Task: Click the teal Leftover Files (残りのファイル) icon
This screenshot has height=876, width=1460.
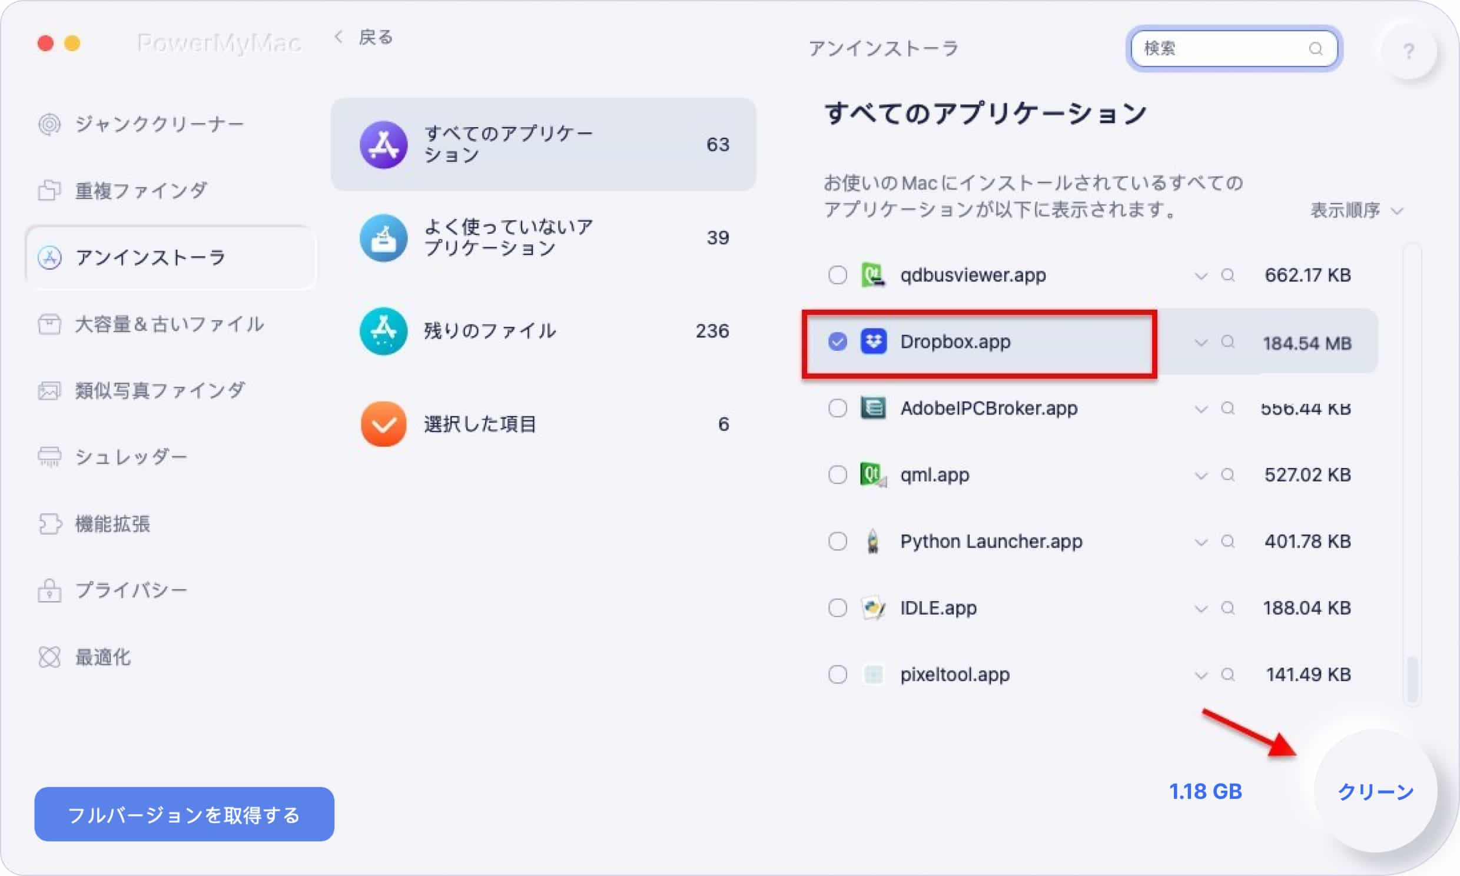Action: [x=384, y=331]
